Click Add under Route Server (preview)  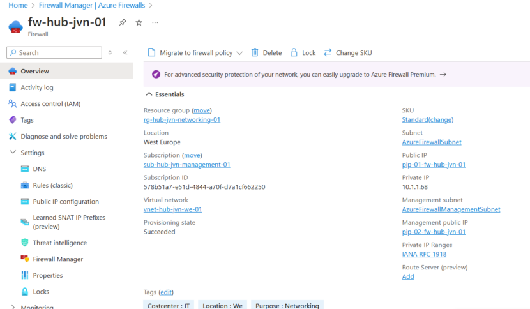408,276
